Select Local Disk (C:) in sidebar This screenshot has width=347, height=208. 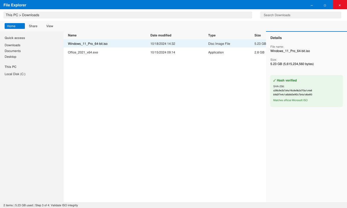click(15, 74)
